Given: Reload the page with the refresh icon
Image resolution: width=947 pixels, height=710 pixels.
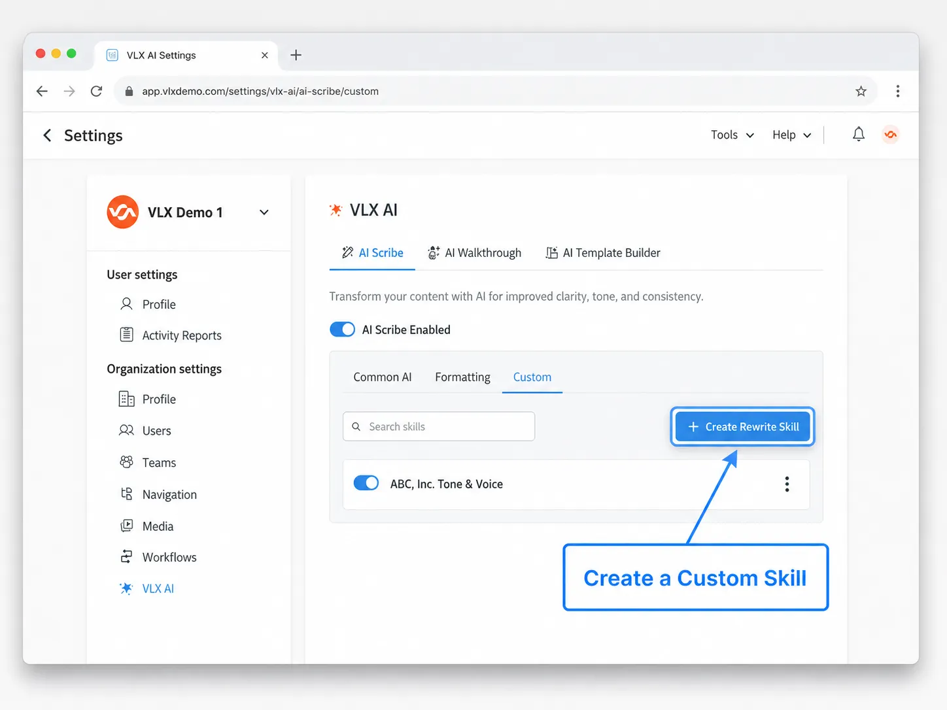Looking at the screenshot, I should click(x=96, y=91).
